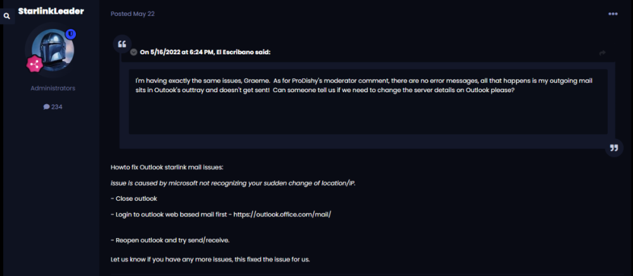Open StarlinkLeader's profile from username
Viewport: 633px width, 276px height.
coord(51,11)
